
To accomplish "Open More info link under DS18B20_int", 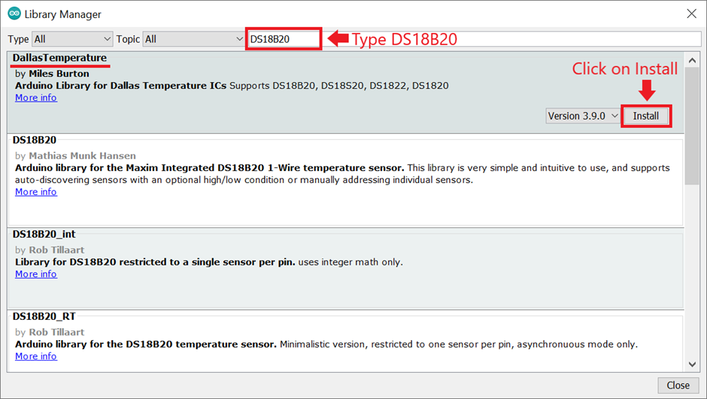I will pos(35,274).
